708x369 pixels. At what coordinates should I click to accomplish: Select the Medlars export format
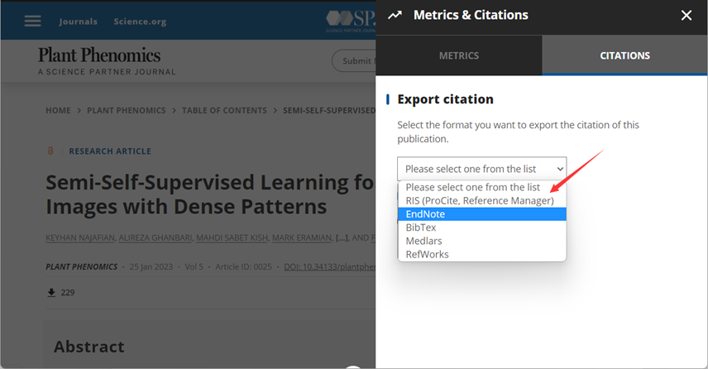(x=481, y=242)
